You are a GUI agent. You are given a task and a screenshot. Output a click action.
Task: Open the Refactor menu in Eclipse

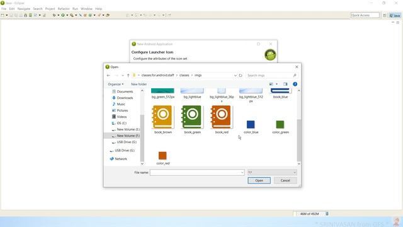tap(64, 9)
